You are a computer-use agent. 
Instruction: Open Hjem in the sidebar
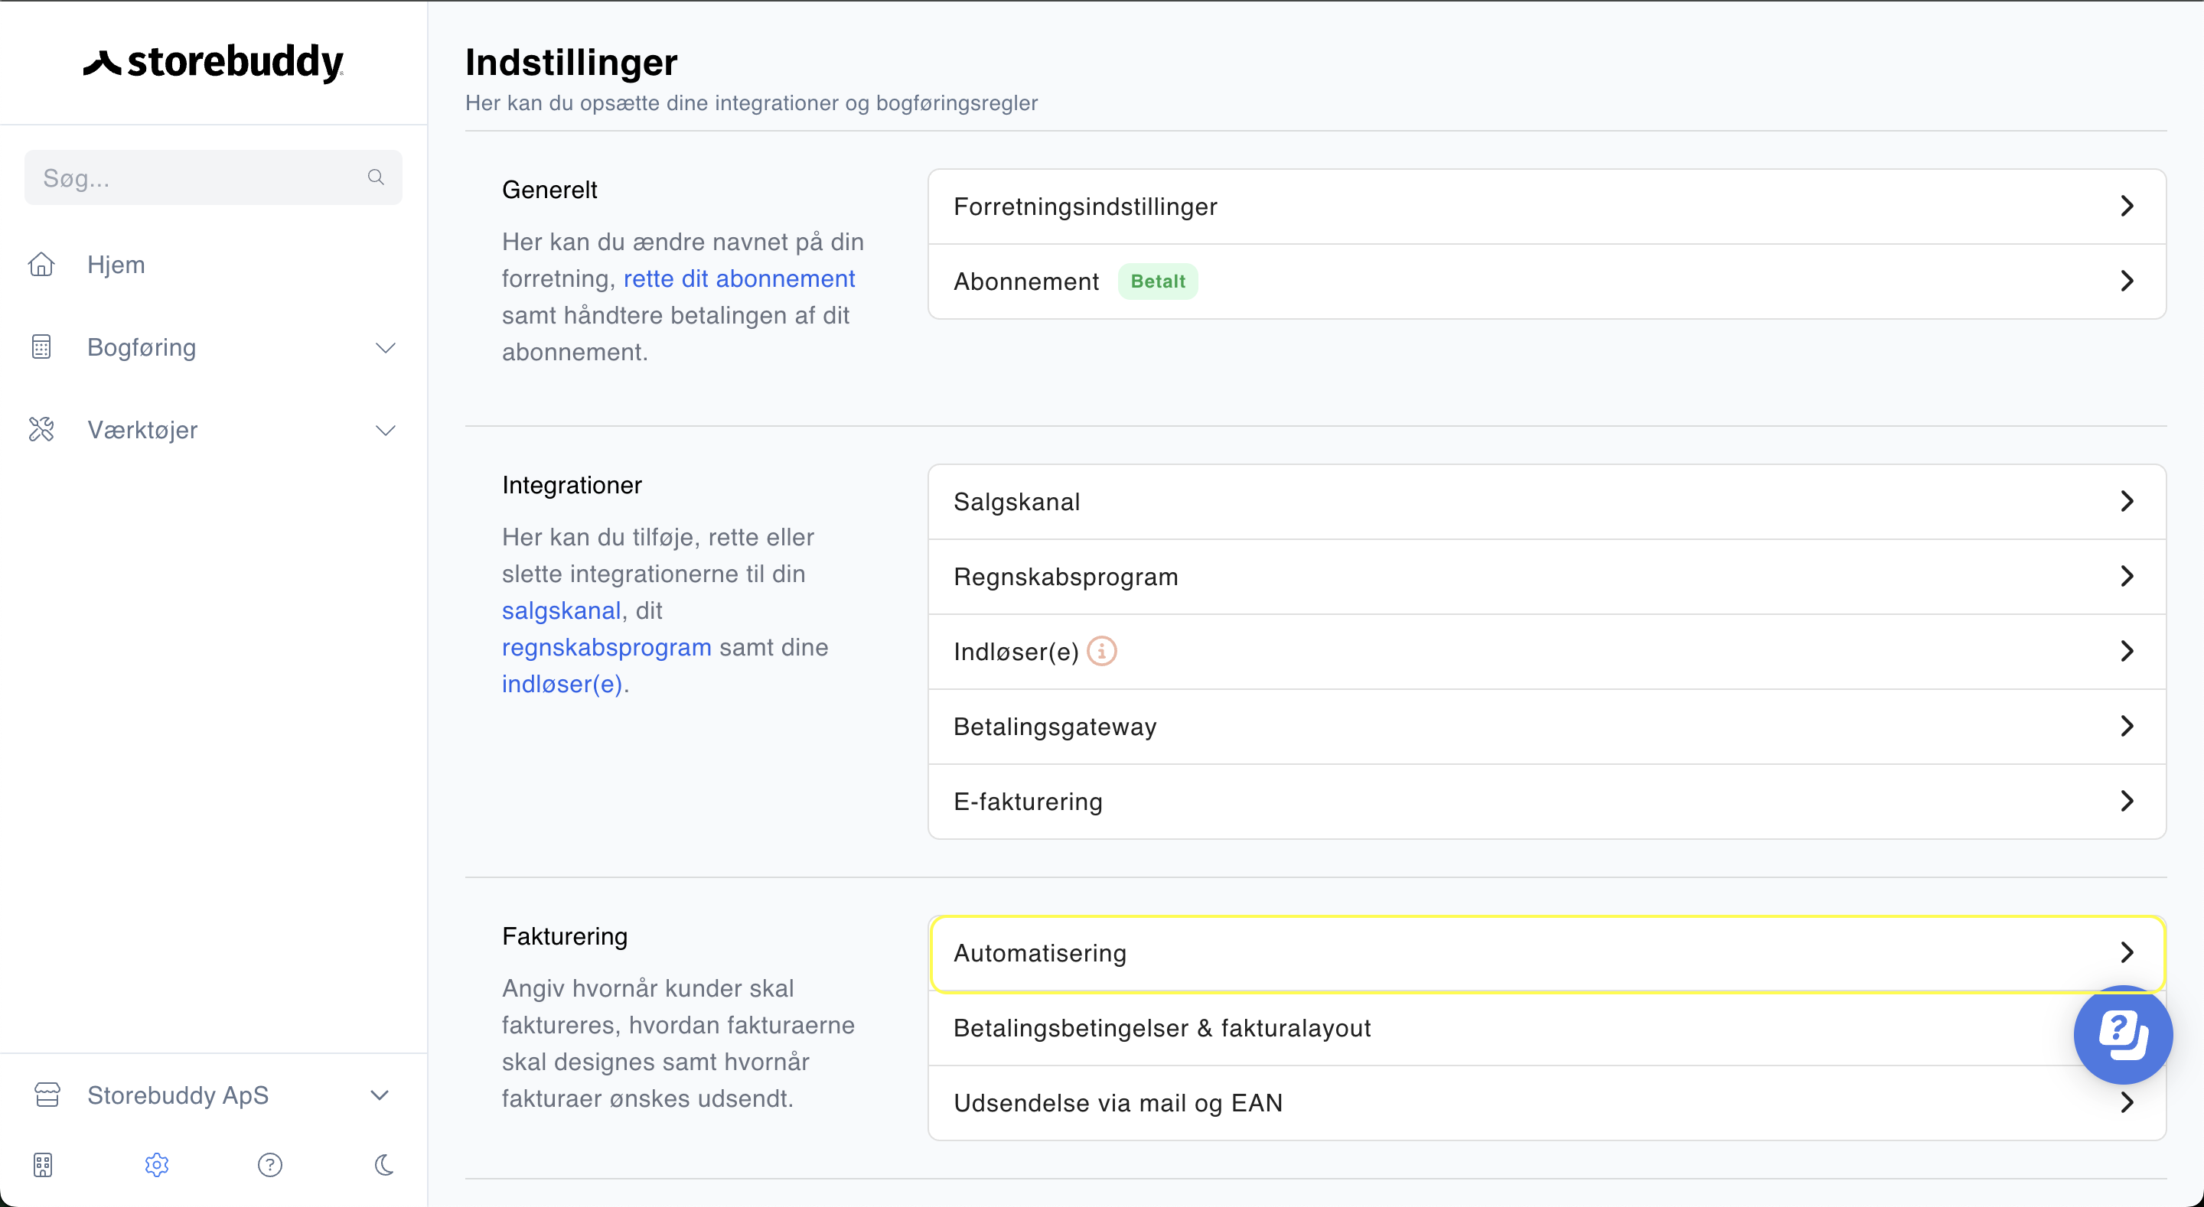point(116,265)
